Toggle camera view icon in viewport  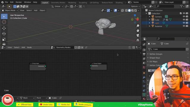pos(138,35)
